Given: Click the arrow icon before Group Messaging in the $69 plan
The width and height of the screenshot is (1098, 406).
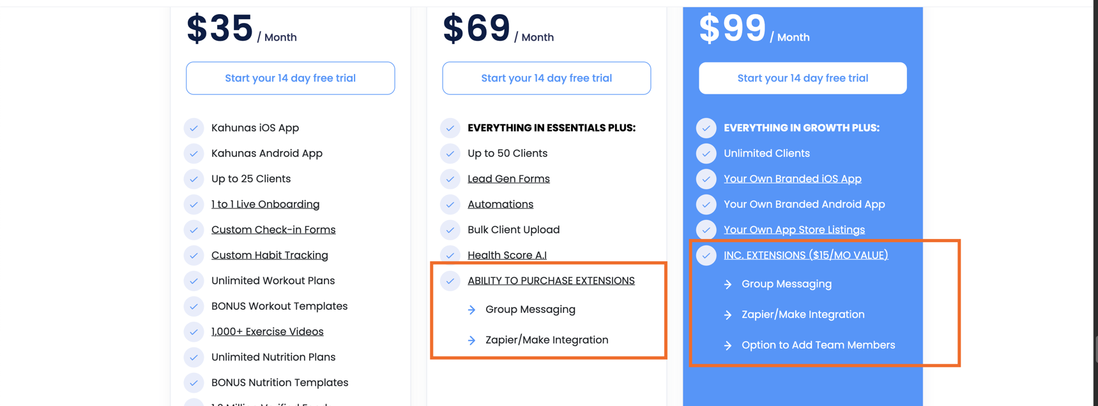Looking at the screenshot, I should click(471, 310).
